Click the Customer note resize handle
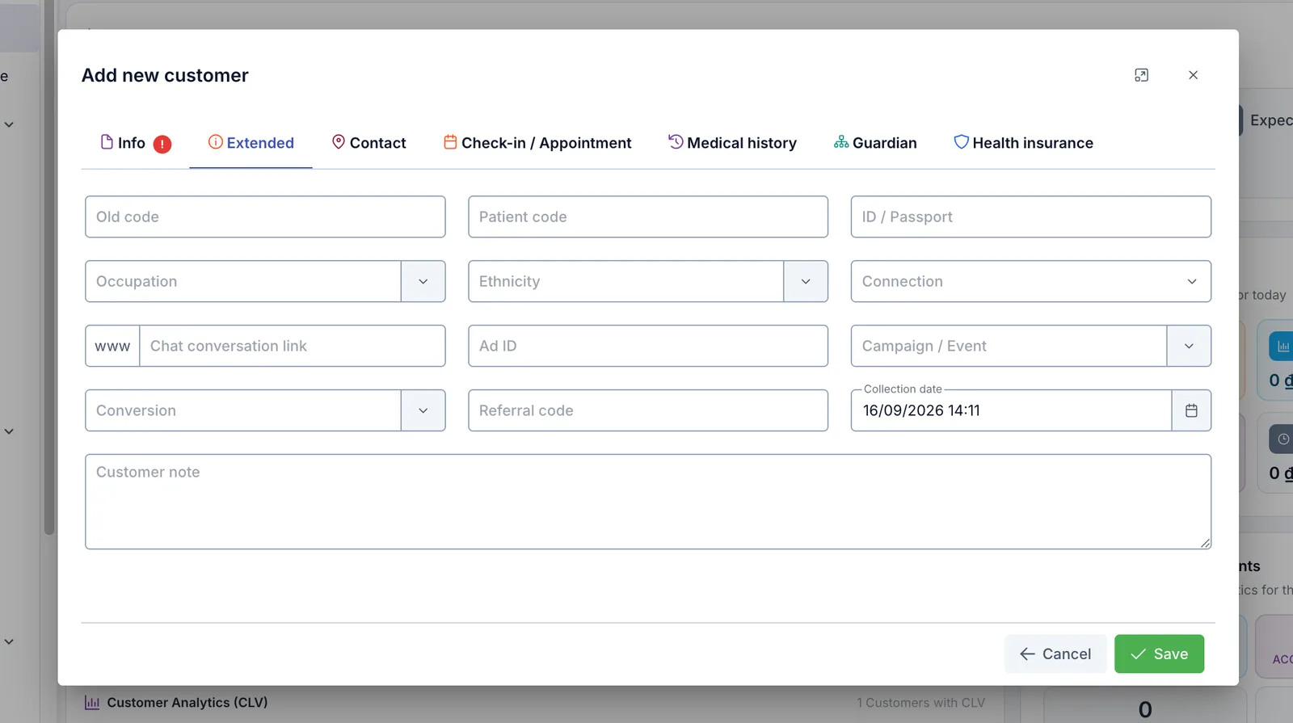The image size is (1293, 723). tap(1205, 543)
